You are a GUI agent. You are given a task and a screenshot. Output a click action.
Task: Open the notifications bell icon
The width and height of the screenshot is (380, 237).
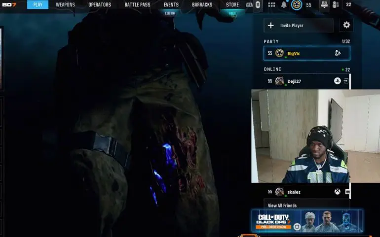(x=284, y=5)
